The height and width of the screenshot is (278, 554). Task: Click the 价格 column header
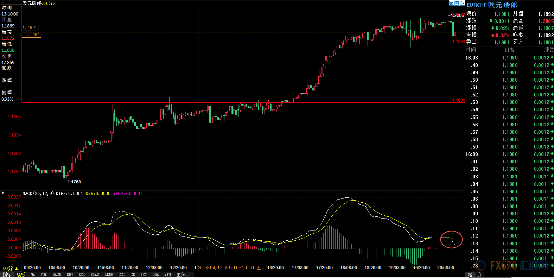click(x=510, y=50)
